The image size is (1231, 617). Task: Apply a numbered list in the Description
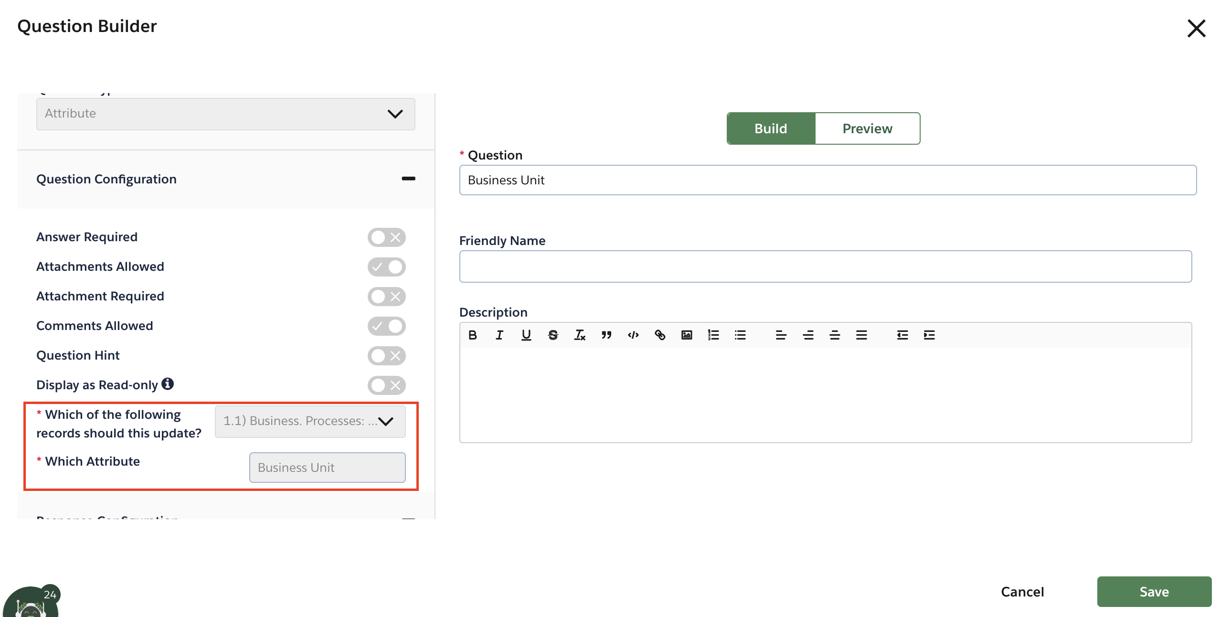click(x=713, y=335)
